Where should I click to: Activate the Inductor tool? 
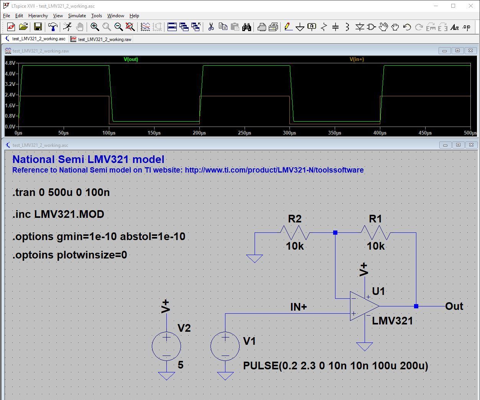347,27
